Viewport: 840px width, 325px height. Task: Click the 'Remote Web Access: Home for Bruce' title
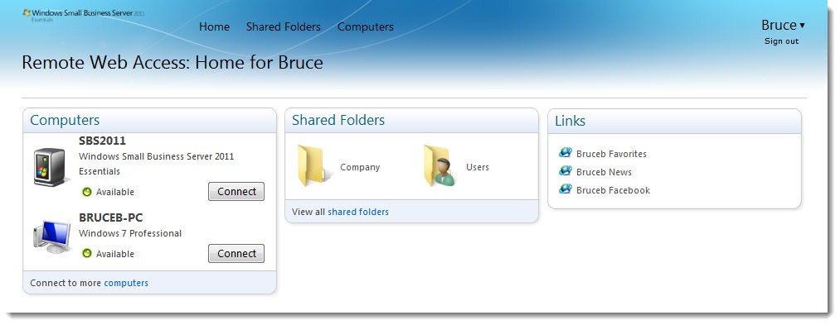click(x=172, y=63)
